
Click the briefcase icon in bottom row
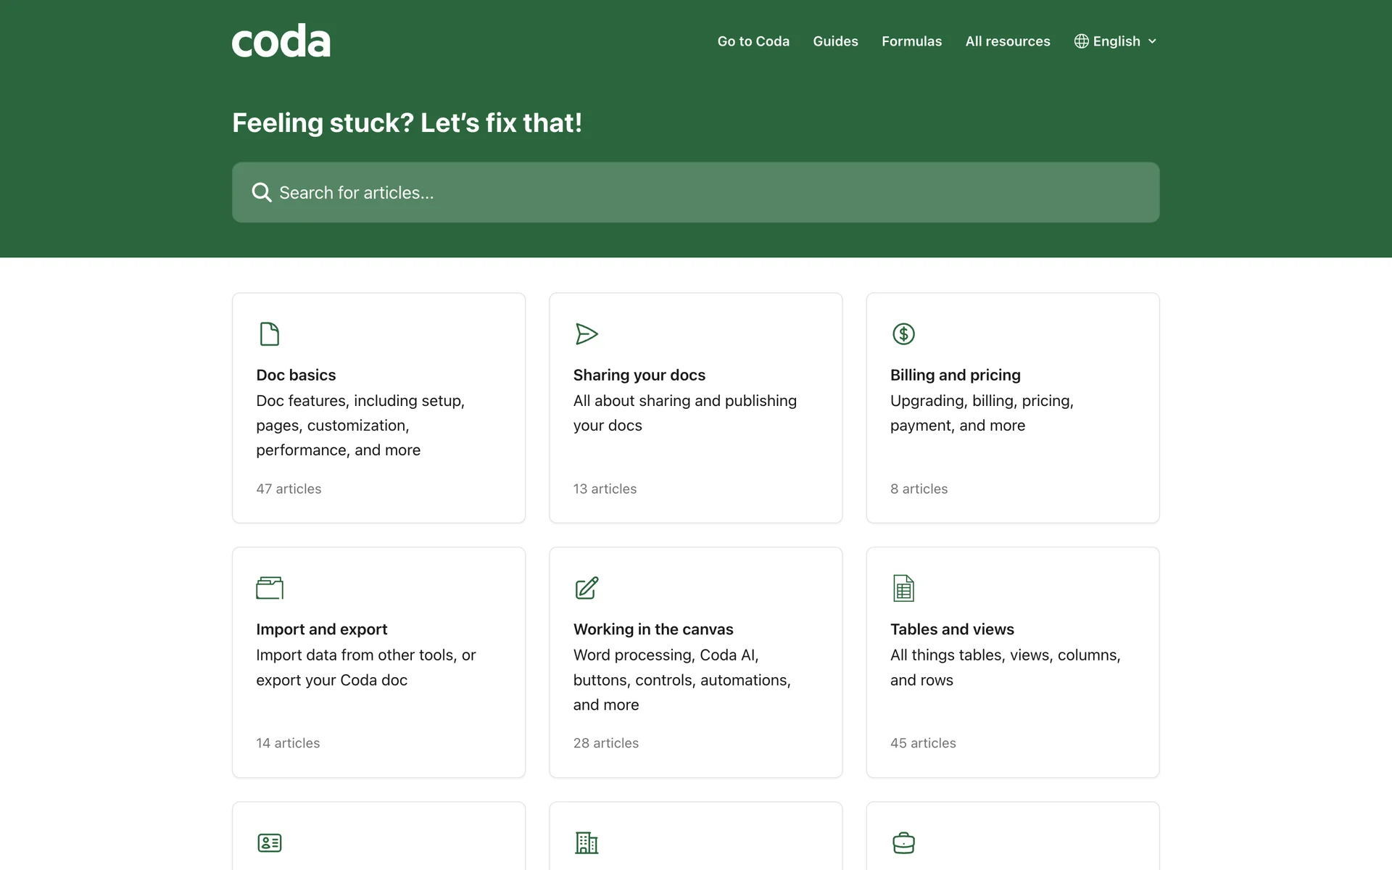click(903, 842)
